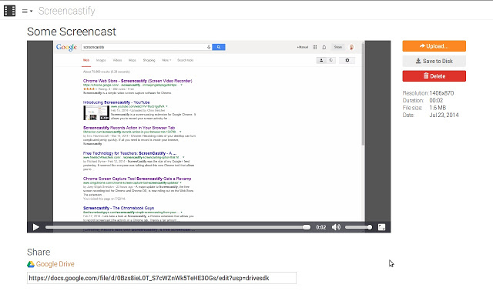Select the Maps tab in search results
493x308 pixels.
coord(132,60)
